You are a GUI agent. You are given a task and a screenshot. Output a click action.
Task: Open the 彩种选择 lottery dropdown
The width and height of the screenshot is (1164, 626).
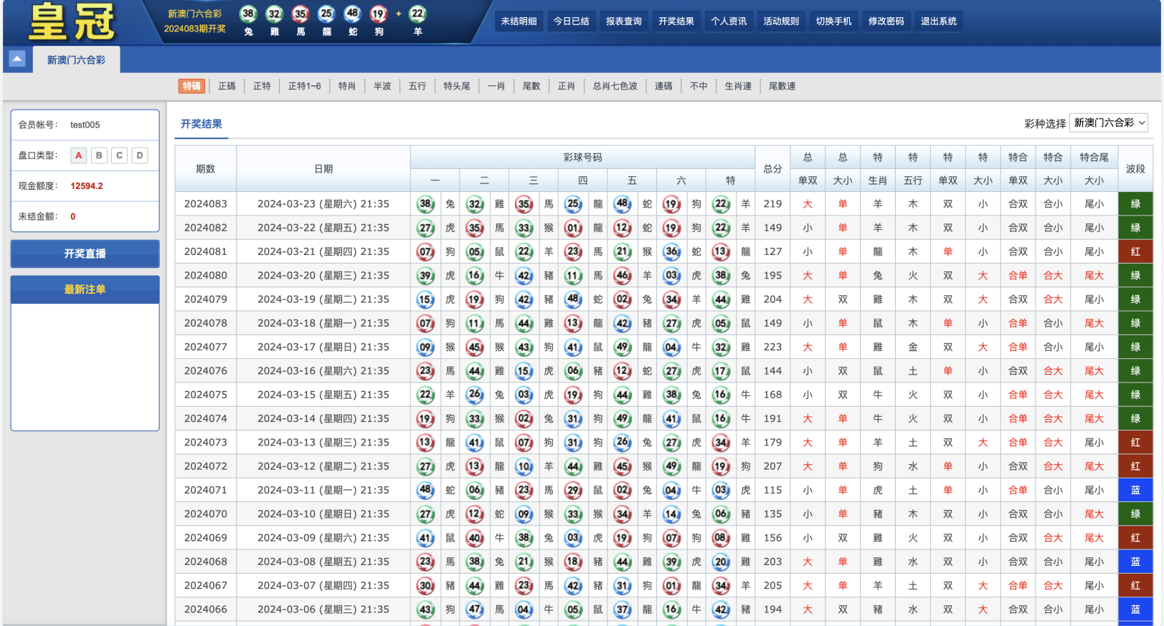tap(1109, 123)
